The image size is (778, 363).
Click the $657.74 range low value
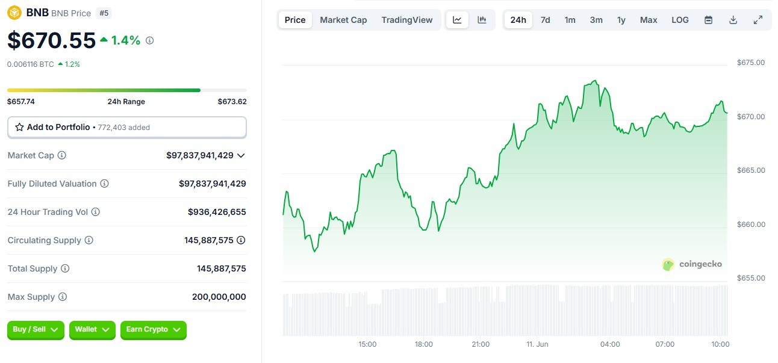[x=21, y=102]
